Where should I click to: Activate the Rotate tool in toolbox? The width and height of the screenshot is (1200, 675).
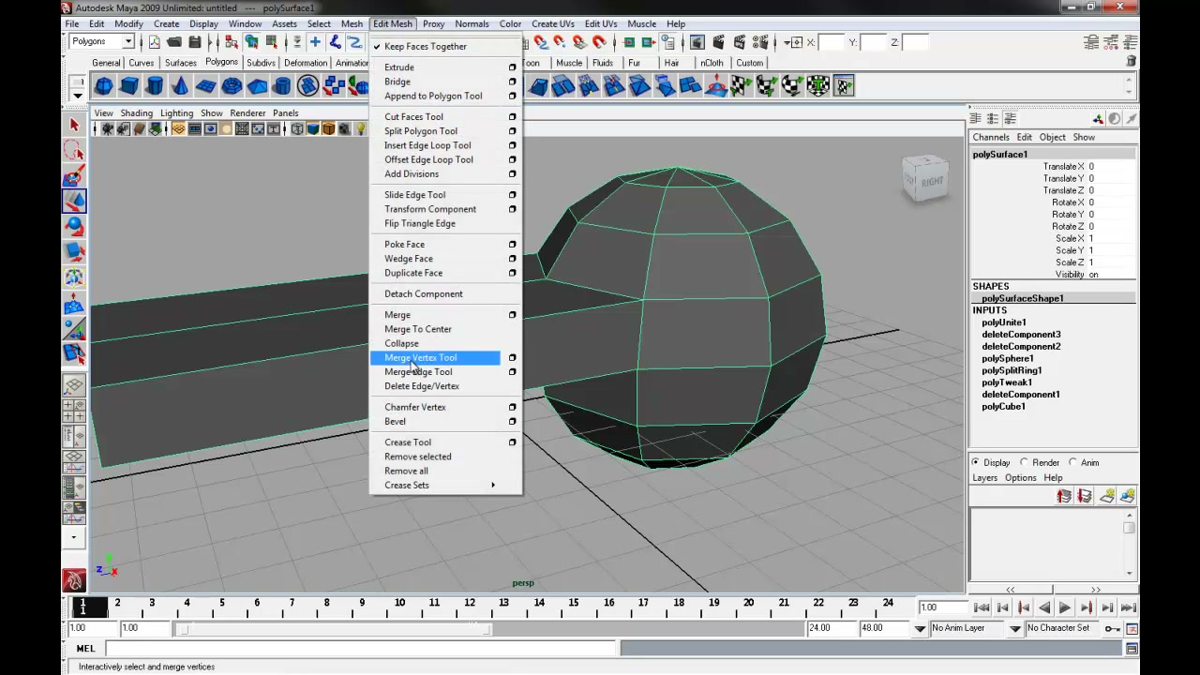pyautogui.click(x=74, y=226)
